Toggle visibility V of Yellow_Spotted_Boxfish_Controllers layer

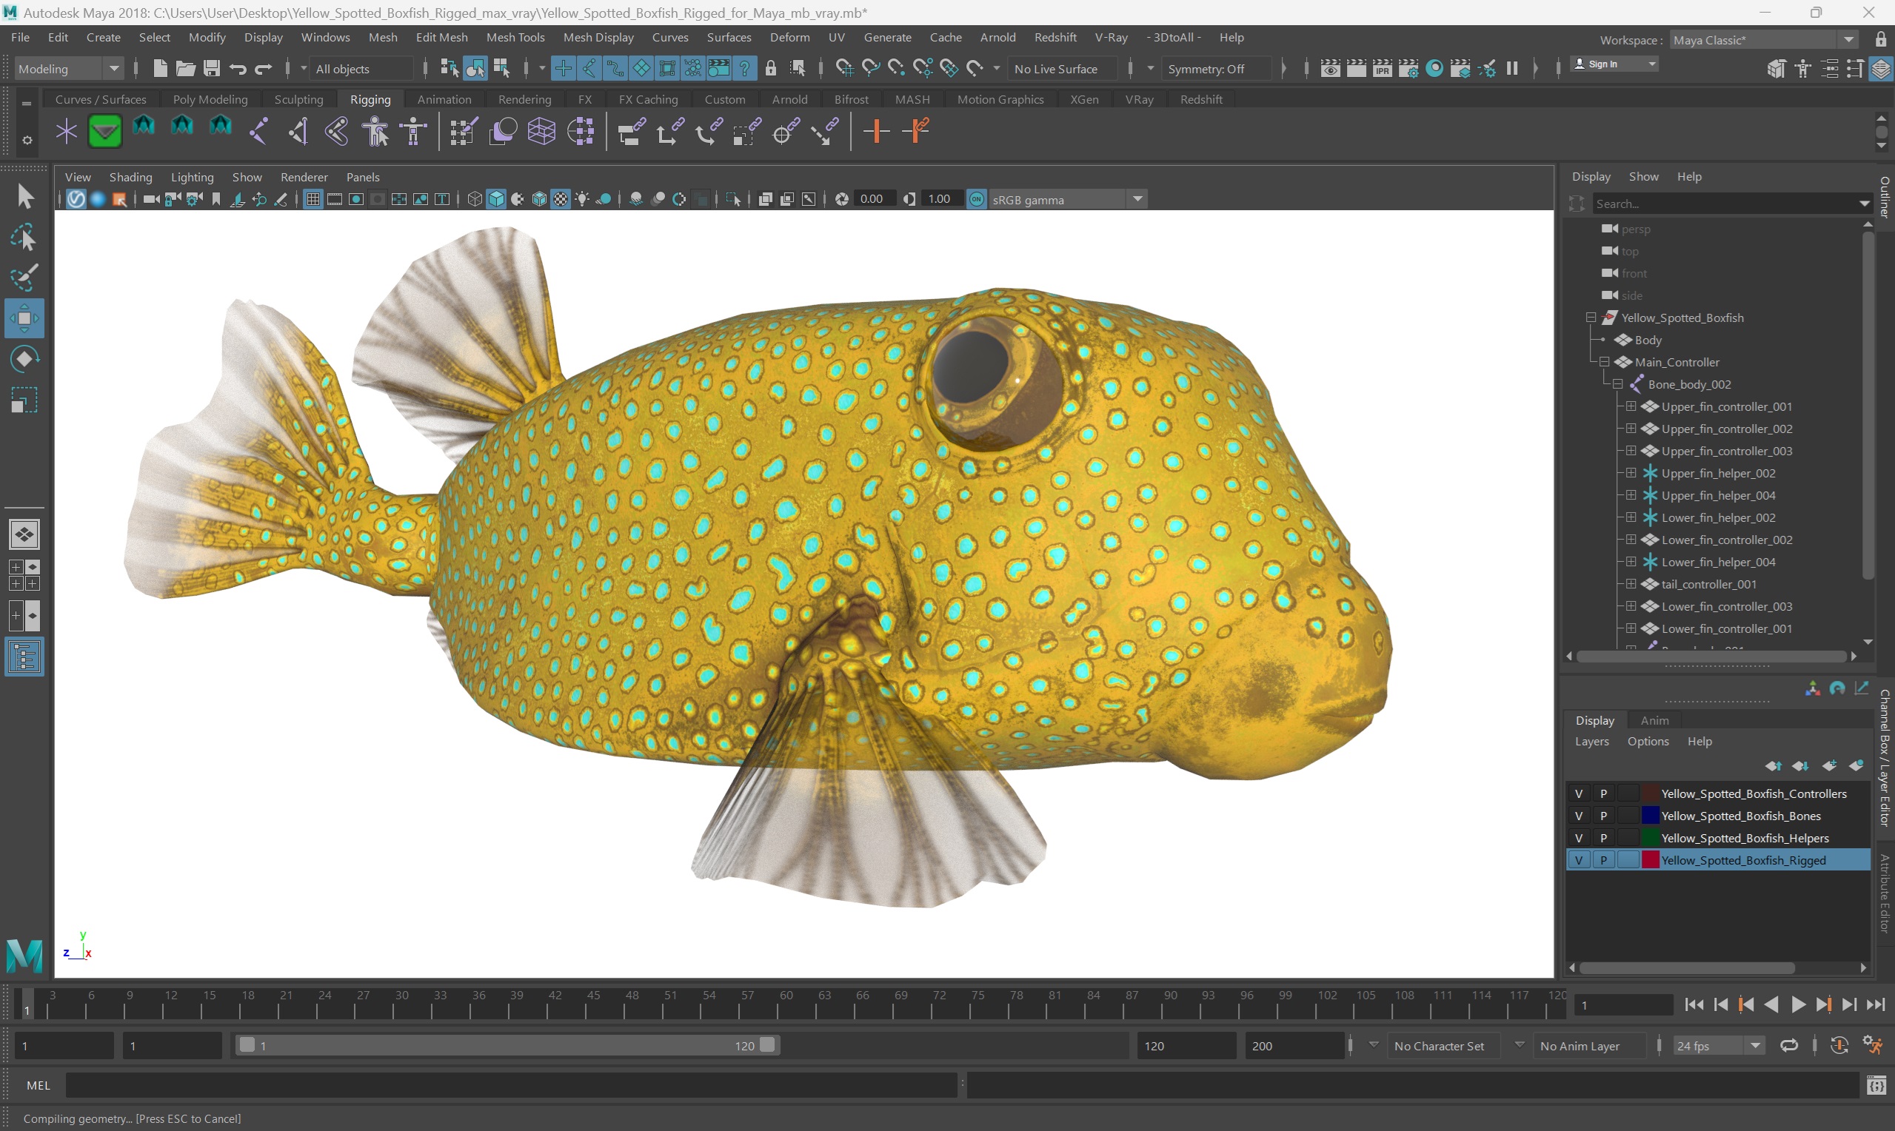tap(1579, 793)
